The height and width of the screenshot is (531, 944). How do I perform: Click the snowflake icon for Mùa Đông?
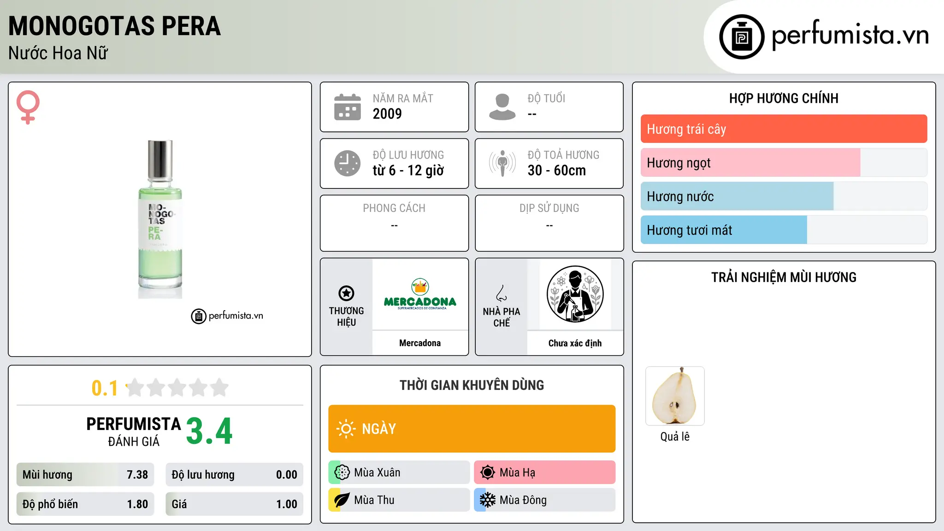point(488,500)
